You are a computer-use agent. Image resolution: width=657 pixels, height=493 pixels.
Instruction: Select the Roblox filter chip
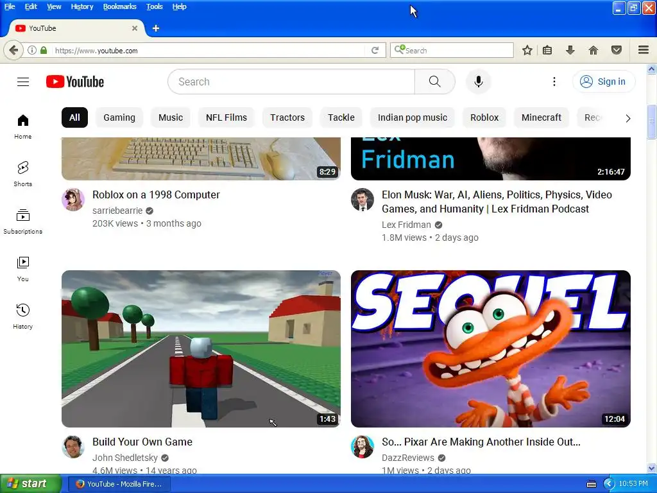(x=484, y=117)
